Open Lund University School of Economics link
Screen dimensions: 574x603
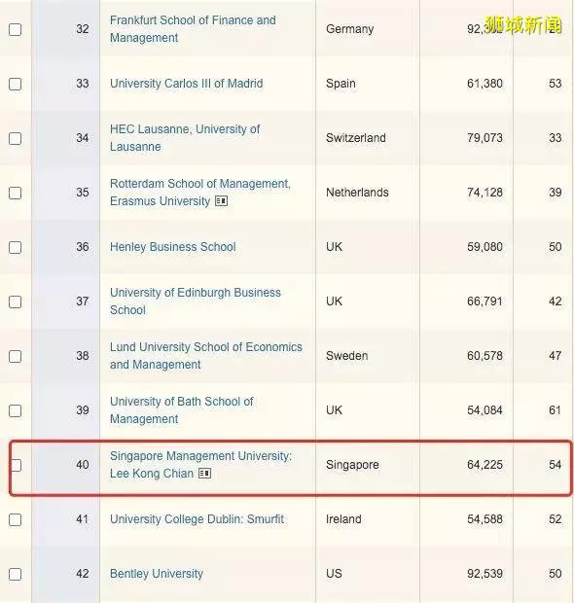point(206,356)
